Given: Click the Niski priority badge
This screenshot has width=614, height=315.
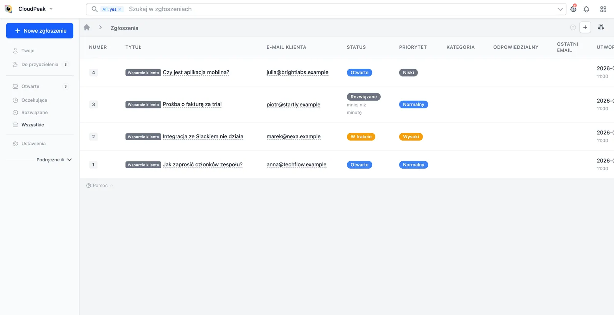Looking at the screenshot, I should coord(408,73).
